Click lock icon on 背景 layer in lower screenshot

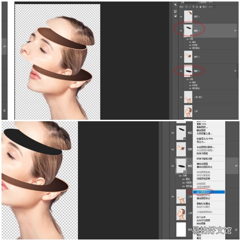pos(236,230)
